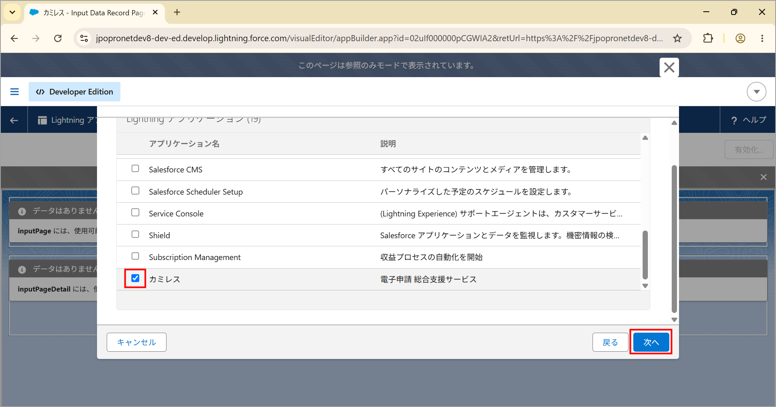Click the Salesforce CMS name
The image size is (776, 407).
(x=175, y=170)
